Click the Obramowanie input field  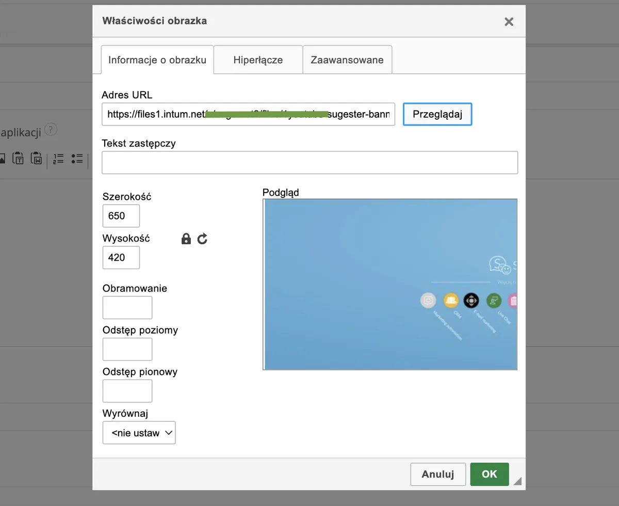(127, 308)
